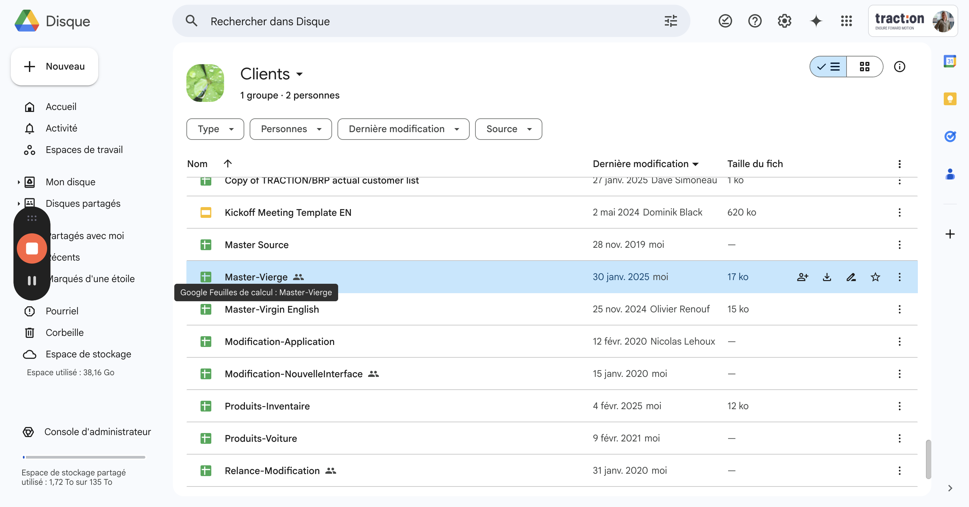Click the Google Drive Disque logo

point(52,21)
